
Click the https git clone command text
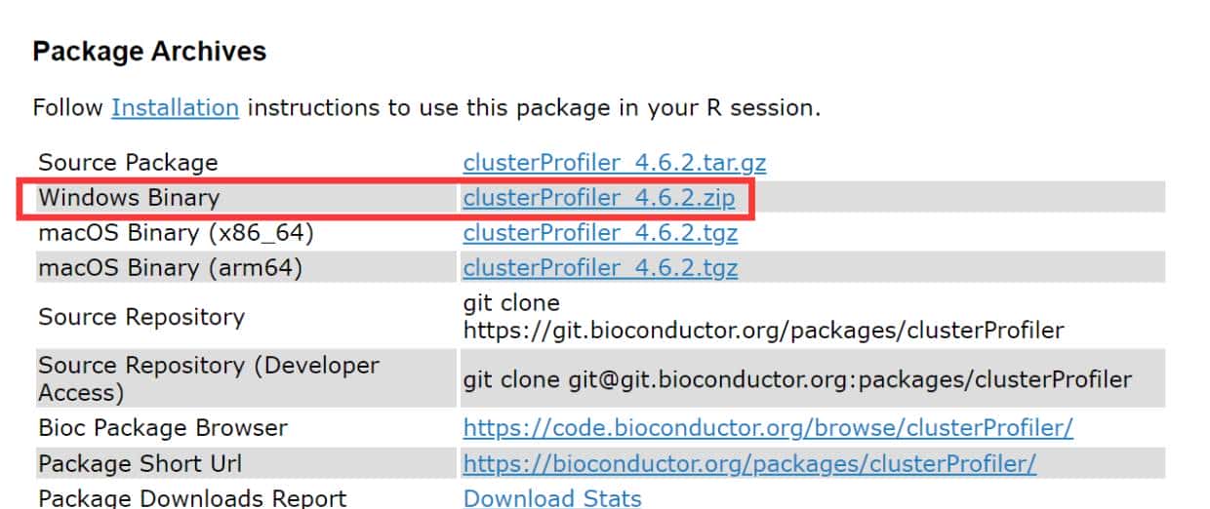(x=763, y=331)
